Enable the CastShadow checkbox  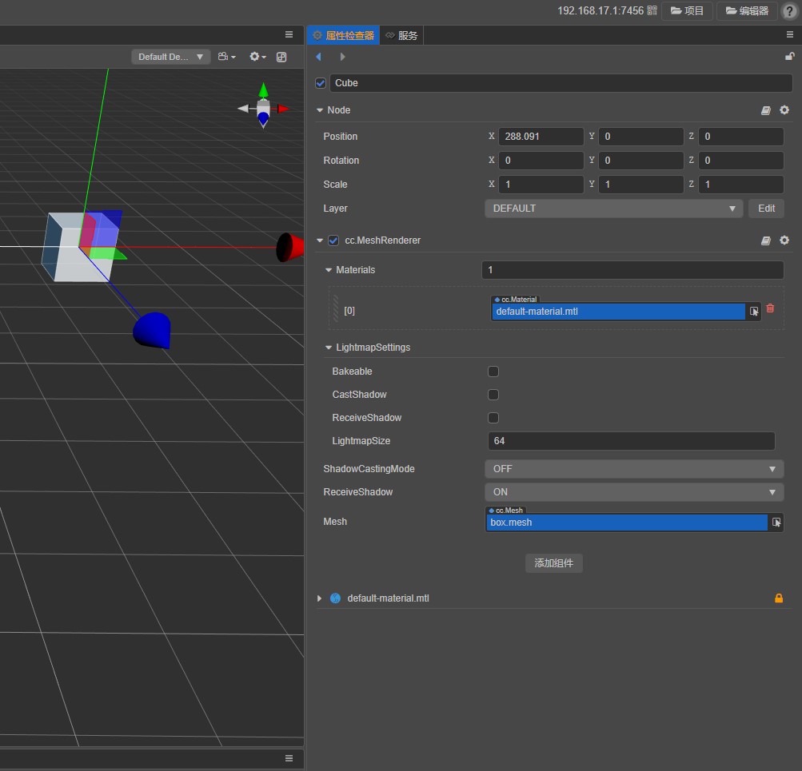[x=493, y=395]
